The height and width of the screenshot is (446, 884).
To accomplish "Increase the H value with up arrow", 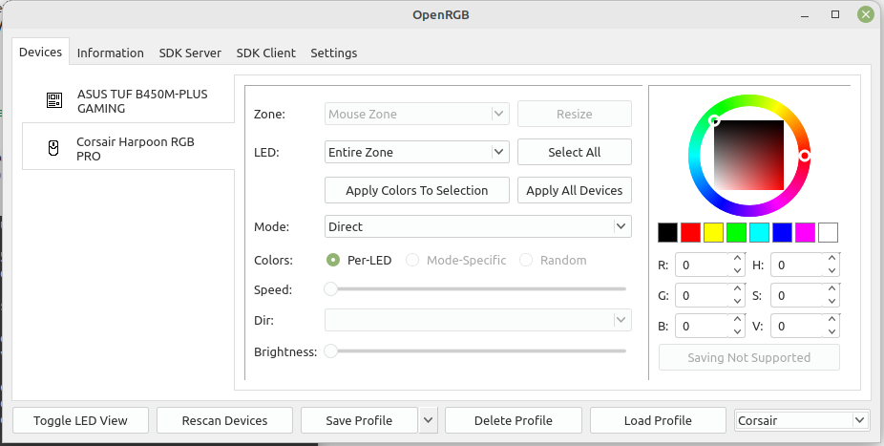I will click(x=832, y=259).
